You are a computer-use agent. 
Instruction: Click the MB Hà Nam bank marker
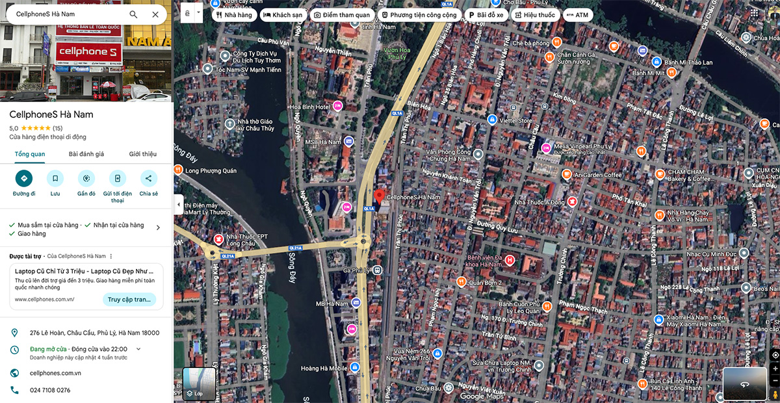[x=356, y=303]
